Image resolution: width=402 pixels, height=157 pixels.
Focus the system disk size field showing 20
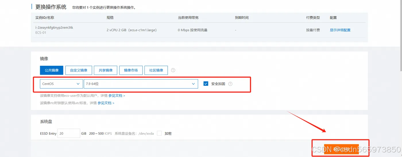point(69,133)
